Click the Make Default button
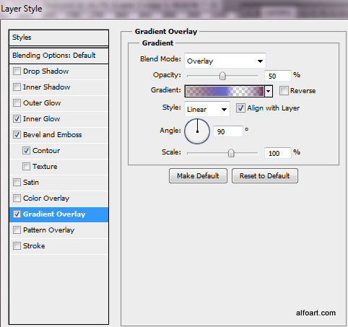 [198, 176]
